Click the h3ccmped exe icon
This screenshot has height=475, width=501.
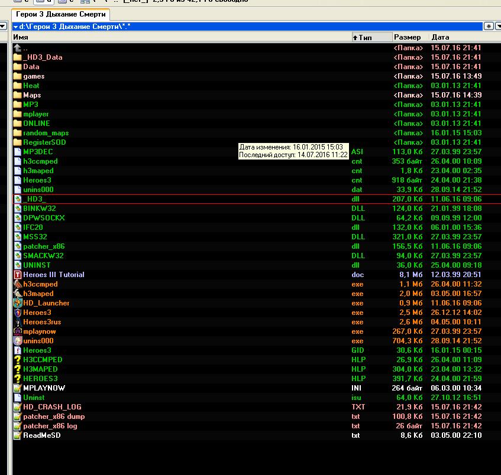click(x=18, y=284)
